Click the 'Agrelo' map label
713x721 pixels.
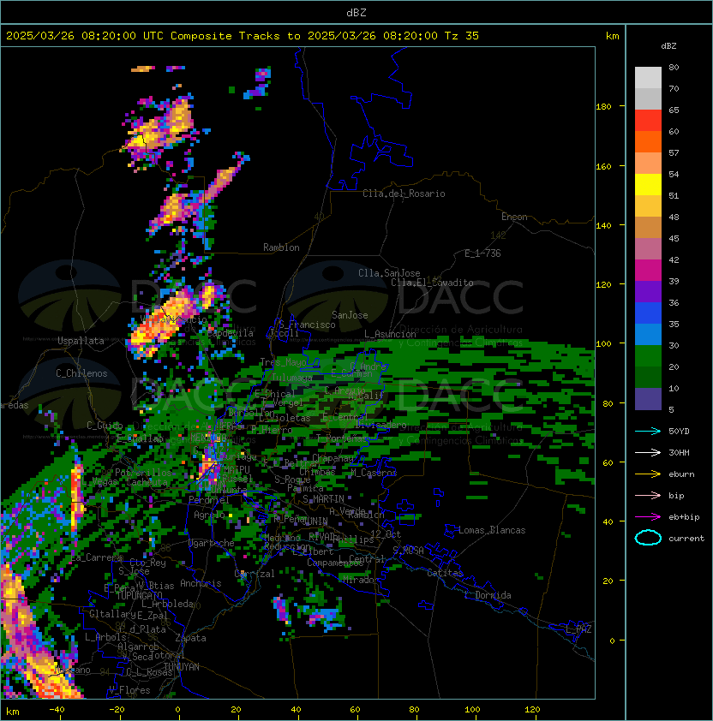click(209, 515)
